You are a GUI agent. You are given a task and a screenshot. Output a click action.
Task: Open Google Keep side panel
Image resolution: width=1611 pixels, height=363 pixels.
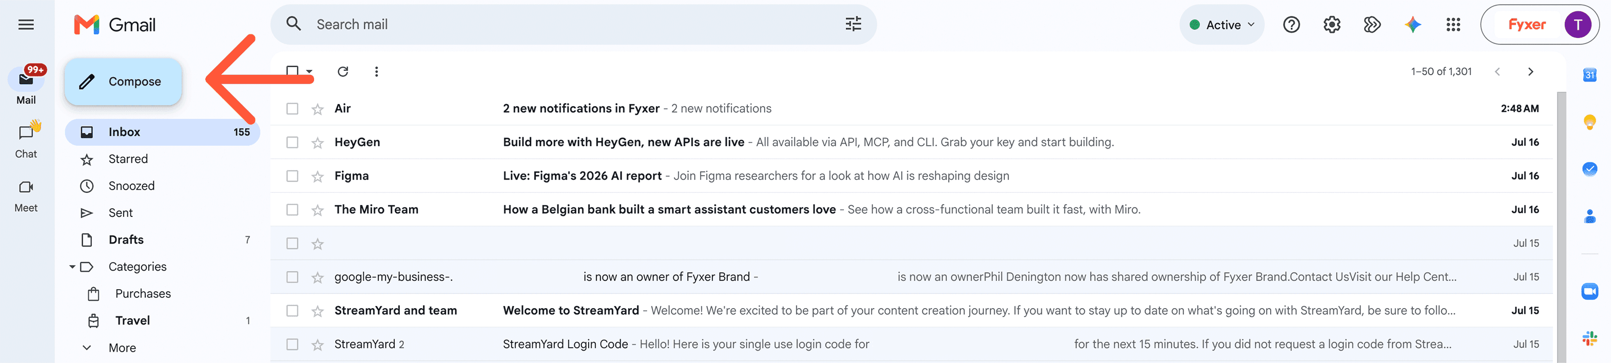(x=1590, y=121)
